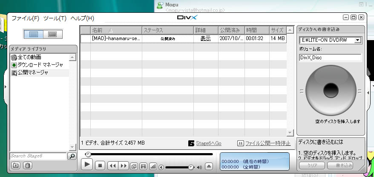
Task: Open the Stage6へGo link
Action: [x=209, y=143]
